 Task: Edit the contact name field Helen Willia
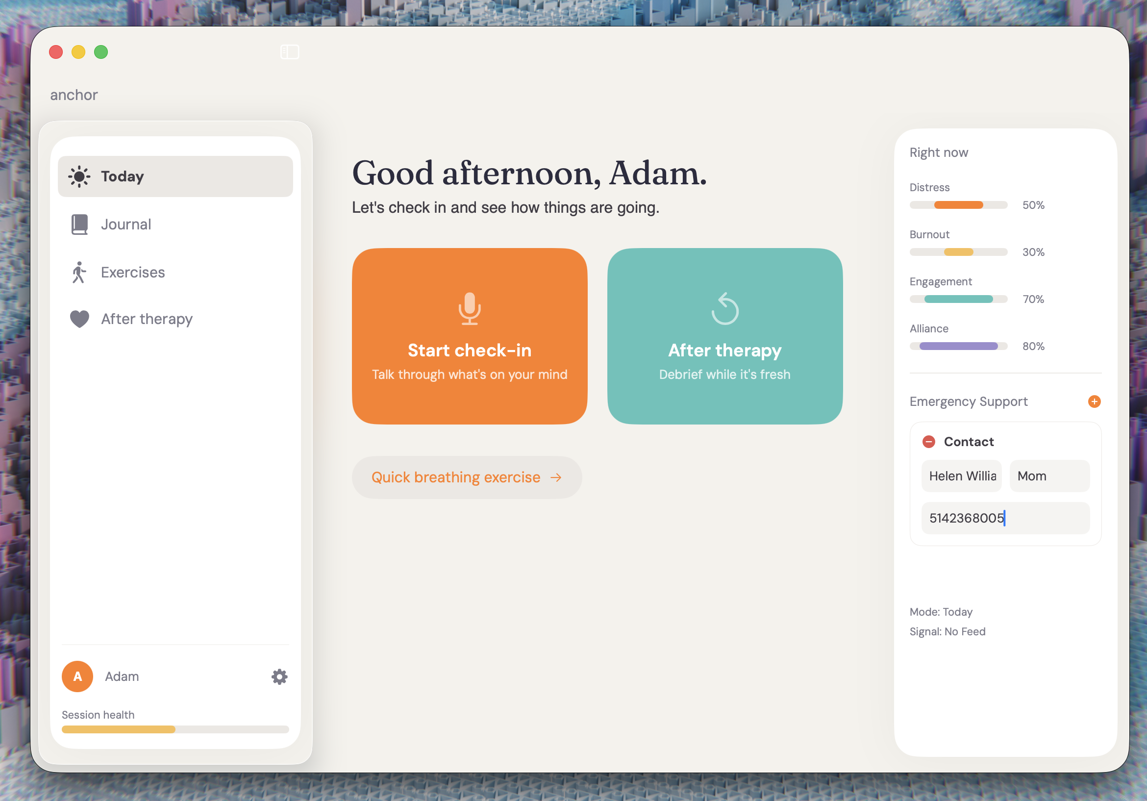pos(961,476)
